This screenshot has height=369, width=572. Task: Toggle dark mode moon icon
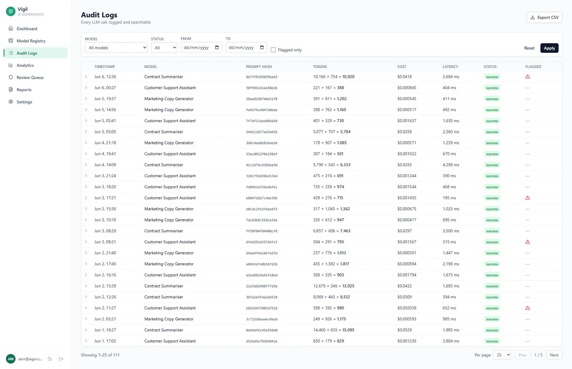(50, 359)
